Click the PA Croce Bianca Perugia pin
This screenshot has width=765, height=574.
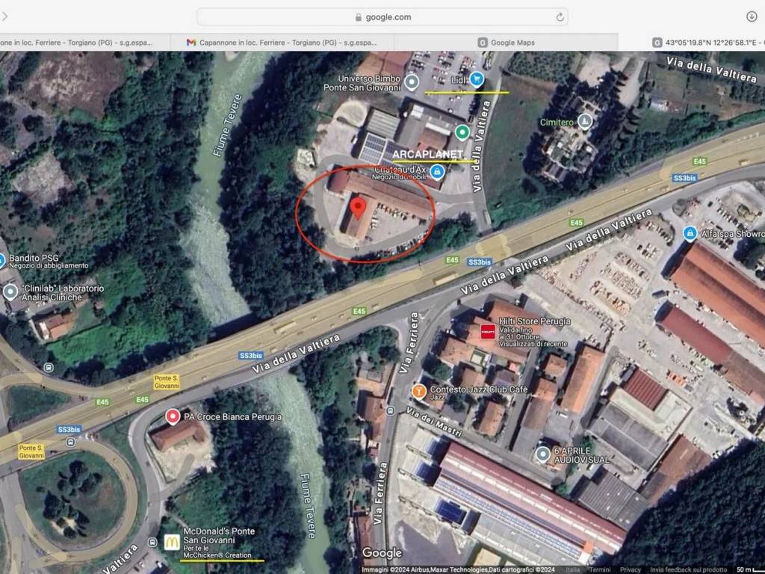click(173, 416)
